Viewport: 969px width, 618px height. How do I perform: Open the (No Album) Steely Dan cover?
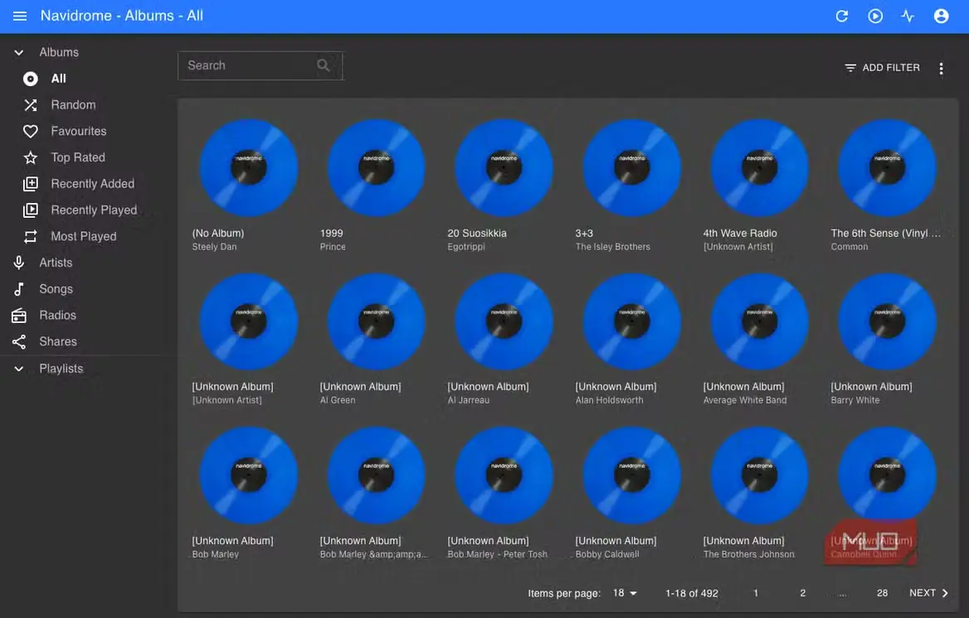248,168
